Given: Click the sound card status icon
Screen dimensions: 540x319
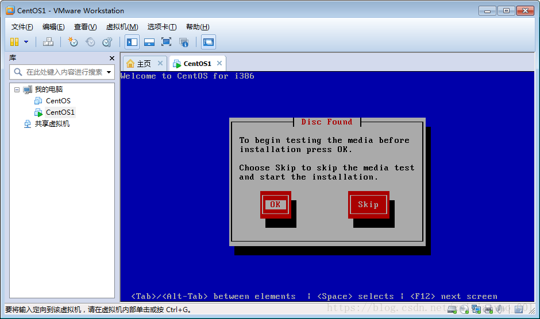Looking at the screenshot, I should [500, 309].
